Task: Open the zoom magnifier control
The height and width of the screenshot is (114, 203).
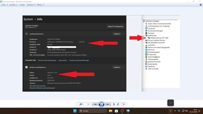Action: pyautogui.click(x=81, y=104)
